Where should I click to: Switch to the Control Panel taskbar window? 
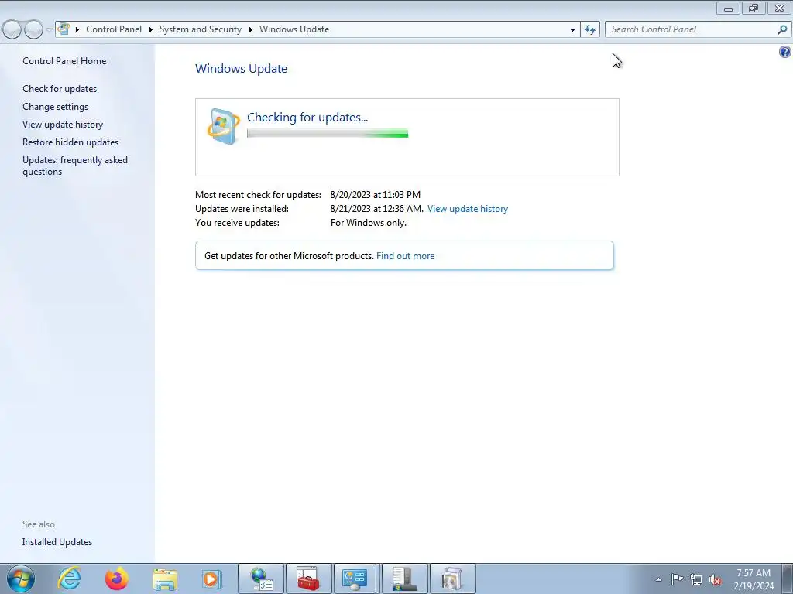tap(355, 579)
